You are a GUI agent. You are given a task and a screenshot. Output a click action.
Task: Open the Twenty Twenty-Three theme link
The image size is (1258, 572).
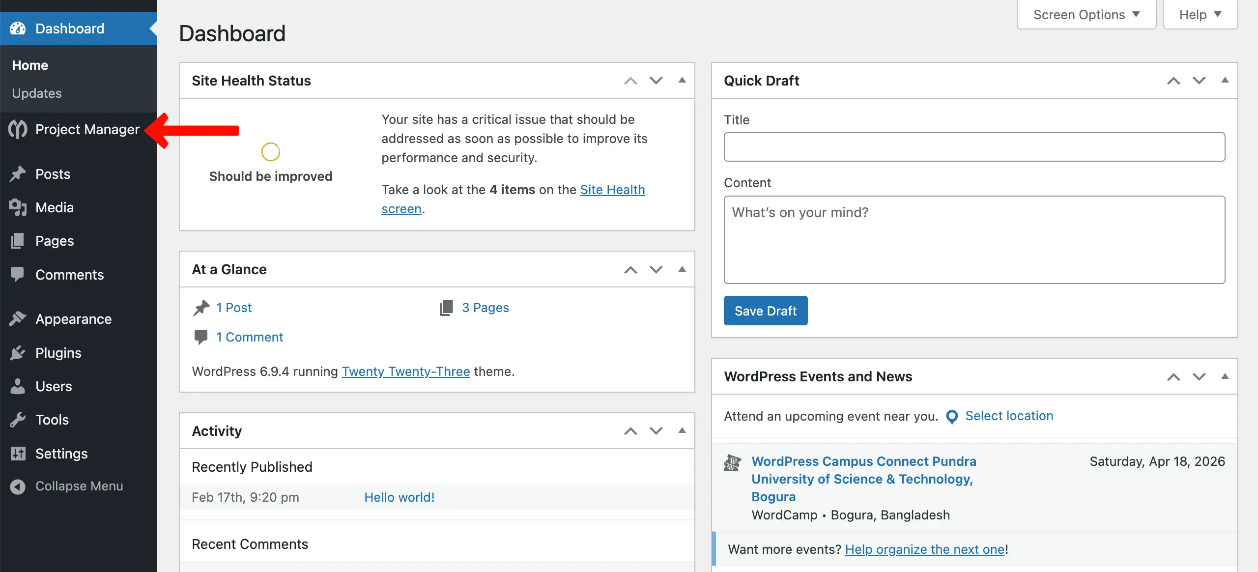pyautogui.click(x=405, y=372)
